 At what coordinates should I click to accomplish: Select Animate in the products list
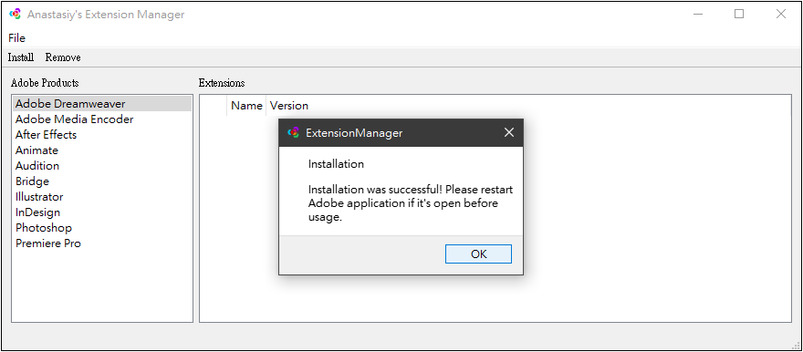[x=102, y=150]
